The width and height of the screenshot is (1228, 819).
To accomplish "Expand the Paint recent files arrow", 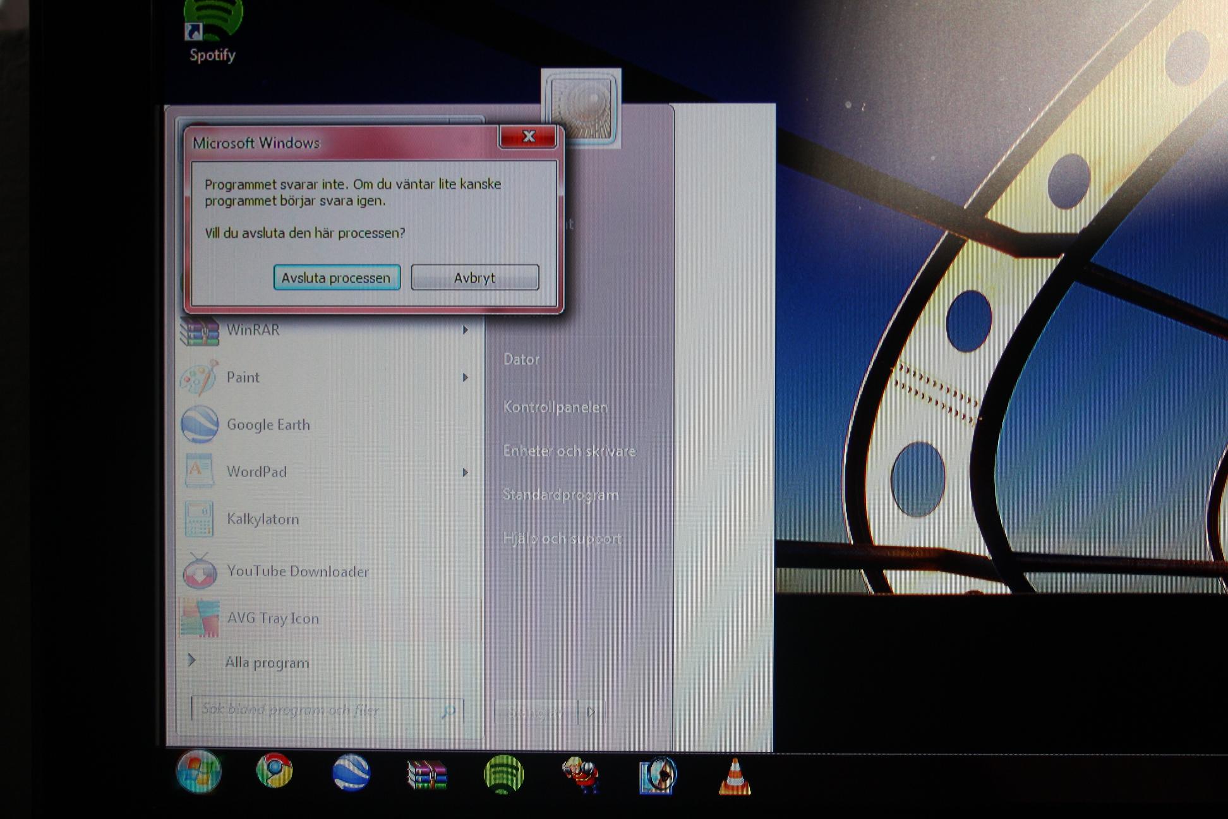I will tap(465, 377).
